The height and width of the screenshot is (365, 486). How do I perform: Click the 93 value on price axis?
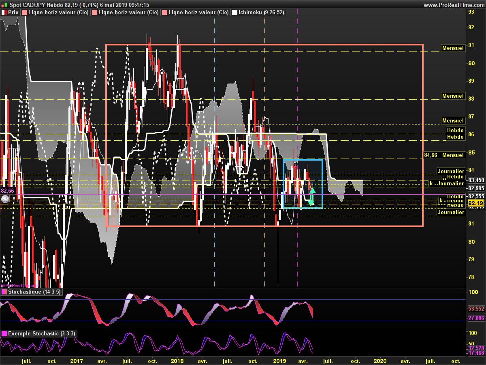point(471,12)
